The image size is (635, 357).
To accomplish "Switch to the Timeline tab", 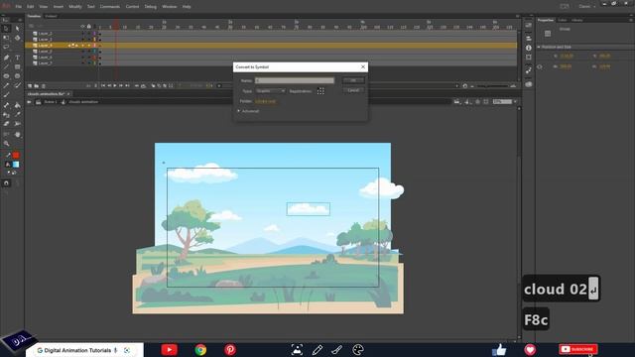I will pyautogui.click(x=34, y=16).
